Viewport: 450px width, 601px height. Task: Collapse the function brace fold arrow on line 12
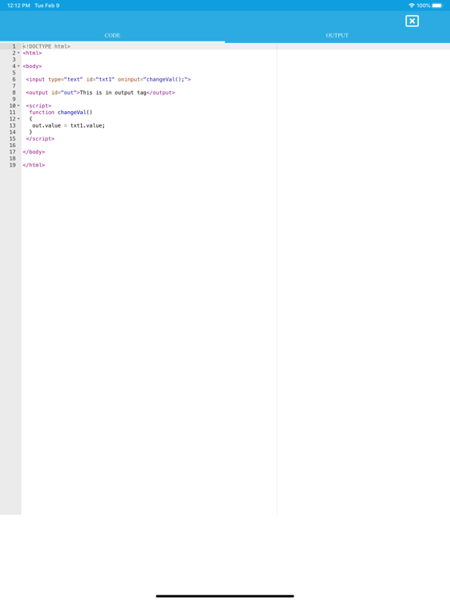point(19,119)
